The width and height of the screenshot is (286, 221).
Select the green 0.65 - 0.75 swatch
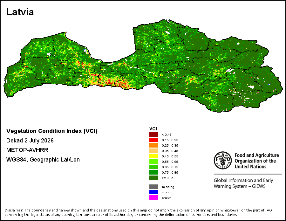point(154,167)
